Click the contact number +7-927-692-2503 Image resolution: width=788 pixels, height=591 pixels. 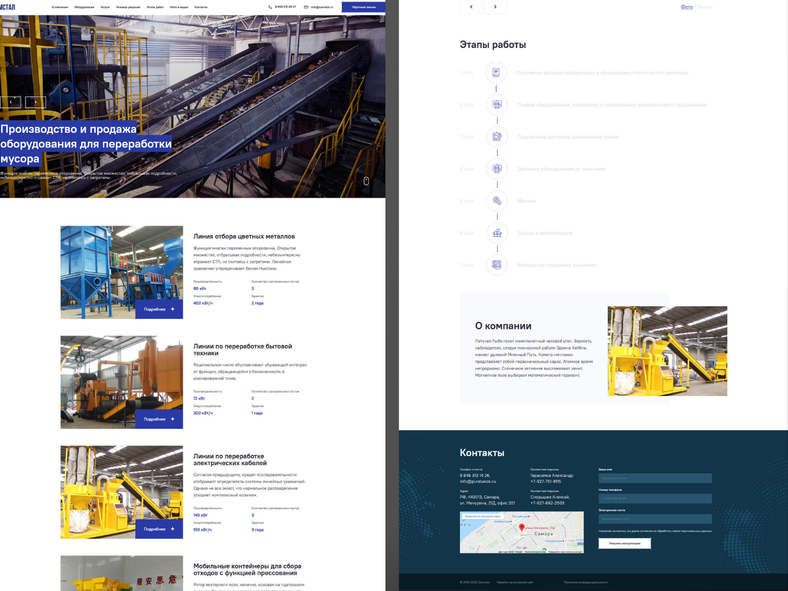click(547, 503)
